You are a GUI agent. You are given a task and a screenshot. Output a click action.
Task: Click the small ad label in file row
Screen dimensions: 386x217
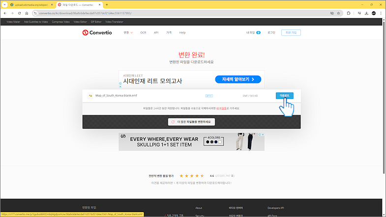point(209,96)
